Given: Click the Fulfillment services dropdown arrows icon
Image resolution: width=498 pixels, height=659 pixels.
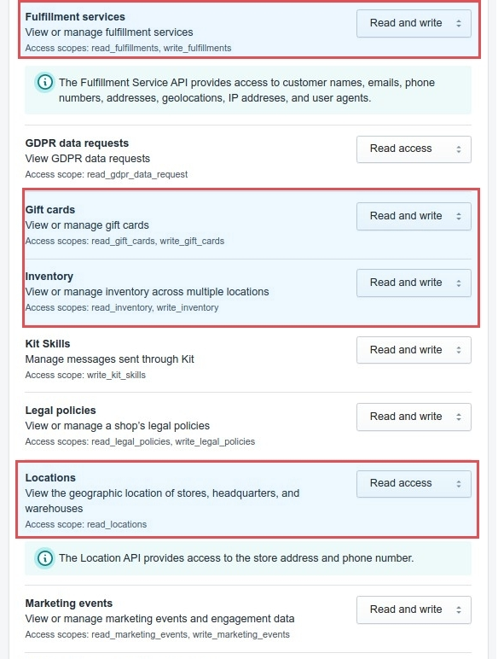Looking at the screenshot, I should [459, 24].
